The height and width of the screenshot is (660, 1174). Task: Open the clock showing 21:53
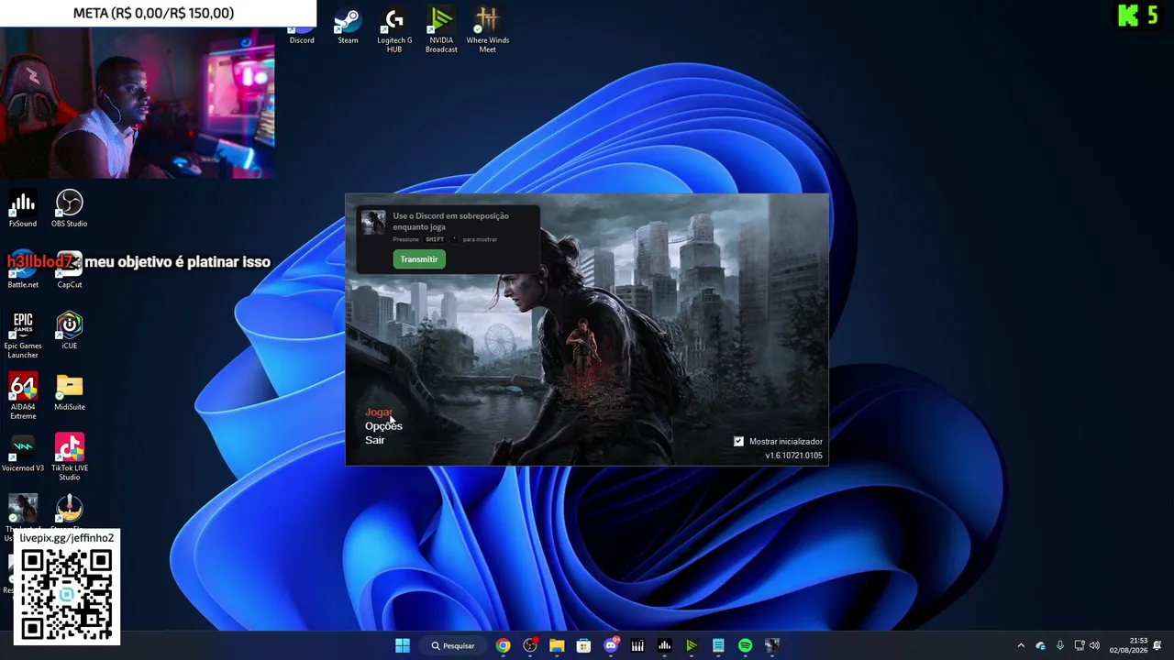[1128, 645]
